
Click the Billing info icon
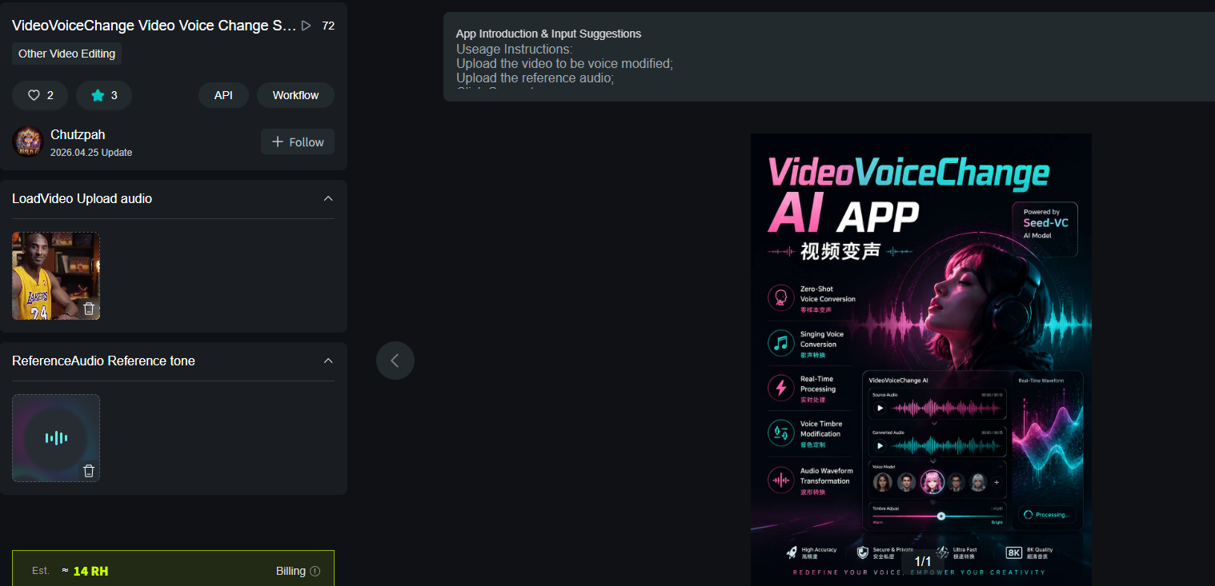[315, 571]
